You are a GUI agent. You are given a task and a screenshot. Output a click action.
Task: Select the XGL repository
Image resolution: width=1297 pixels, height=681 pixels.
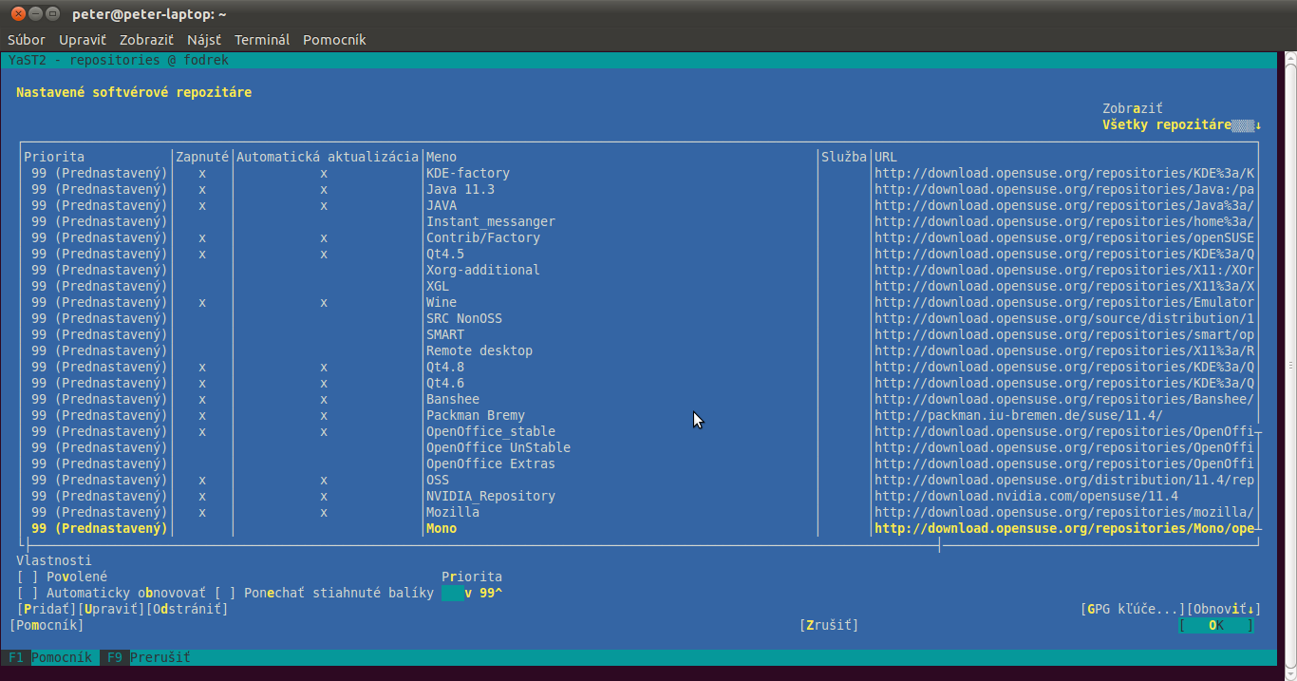[x=438, y=286]
